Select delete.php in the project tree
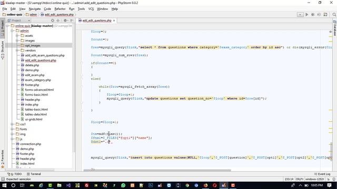Viewport: 337px width, 189px height. click(32, 65)
